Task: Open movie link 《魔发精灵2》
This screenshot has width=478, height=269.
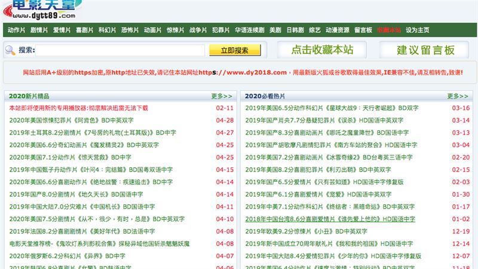Action: (x=84, y=145)
